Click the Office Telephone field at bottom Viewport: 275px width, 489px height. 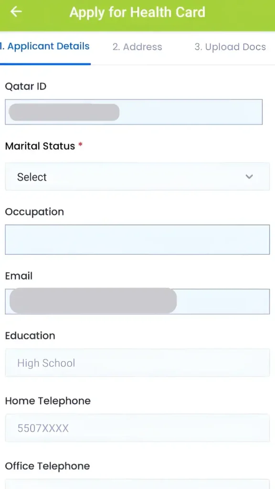point(137,484)
